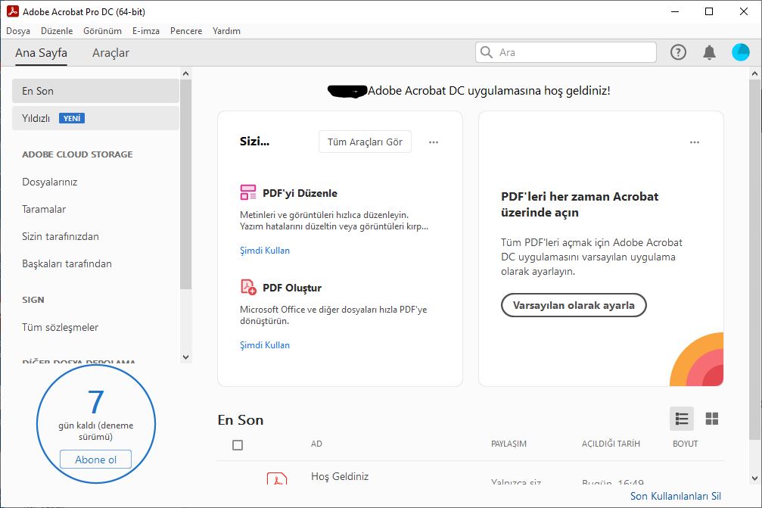762x508 pixels.
Task: Click the main panel scroll down arrow
Action: coord(754,478)
